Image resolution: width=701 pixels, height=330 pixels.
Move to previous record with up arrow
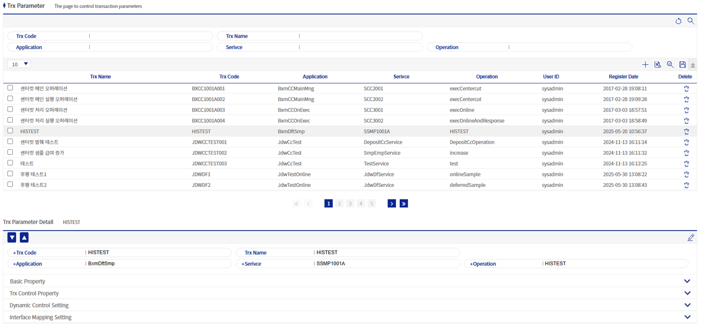[x=24, y=238]
